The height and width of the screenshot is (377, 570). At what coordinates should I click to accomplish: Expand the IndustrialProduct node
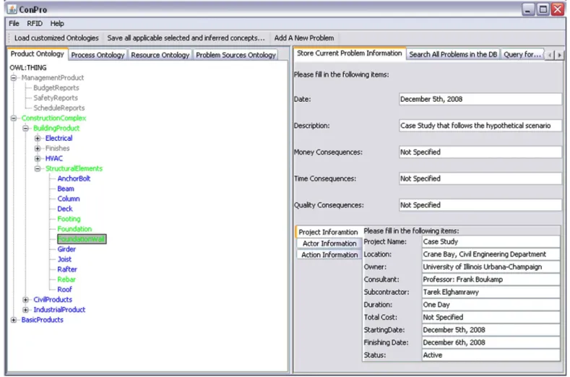click(x=25, y=310)
